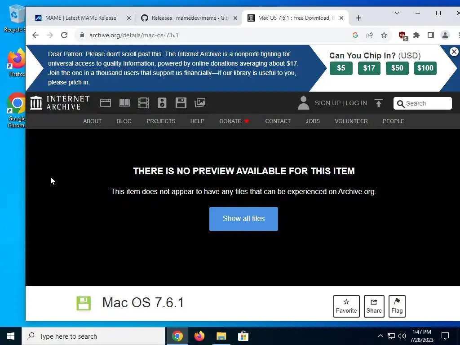The height and width of the screenshot is (345, 460).
Task: Click the user avatar icon
Action: (x=303, y=103)
